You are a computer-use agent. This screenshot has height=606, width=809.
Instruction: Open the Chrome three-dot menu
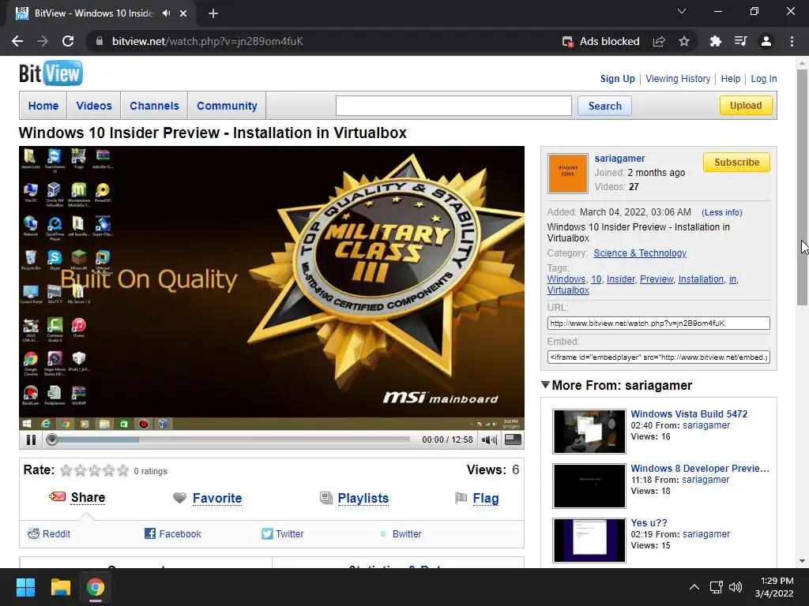(x=792, y=41)
